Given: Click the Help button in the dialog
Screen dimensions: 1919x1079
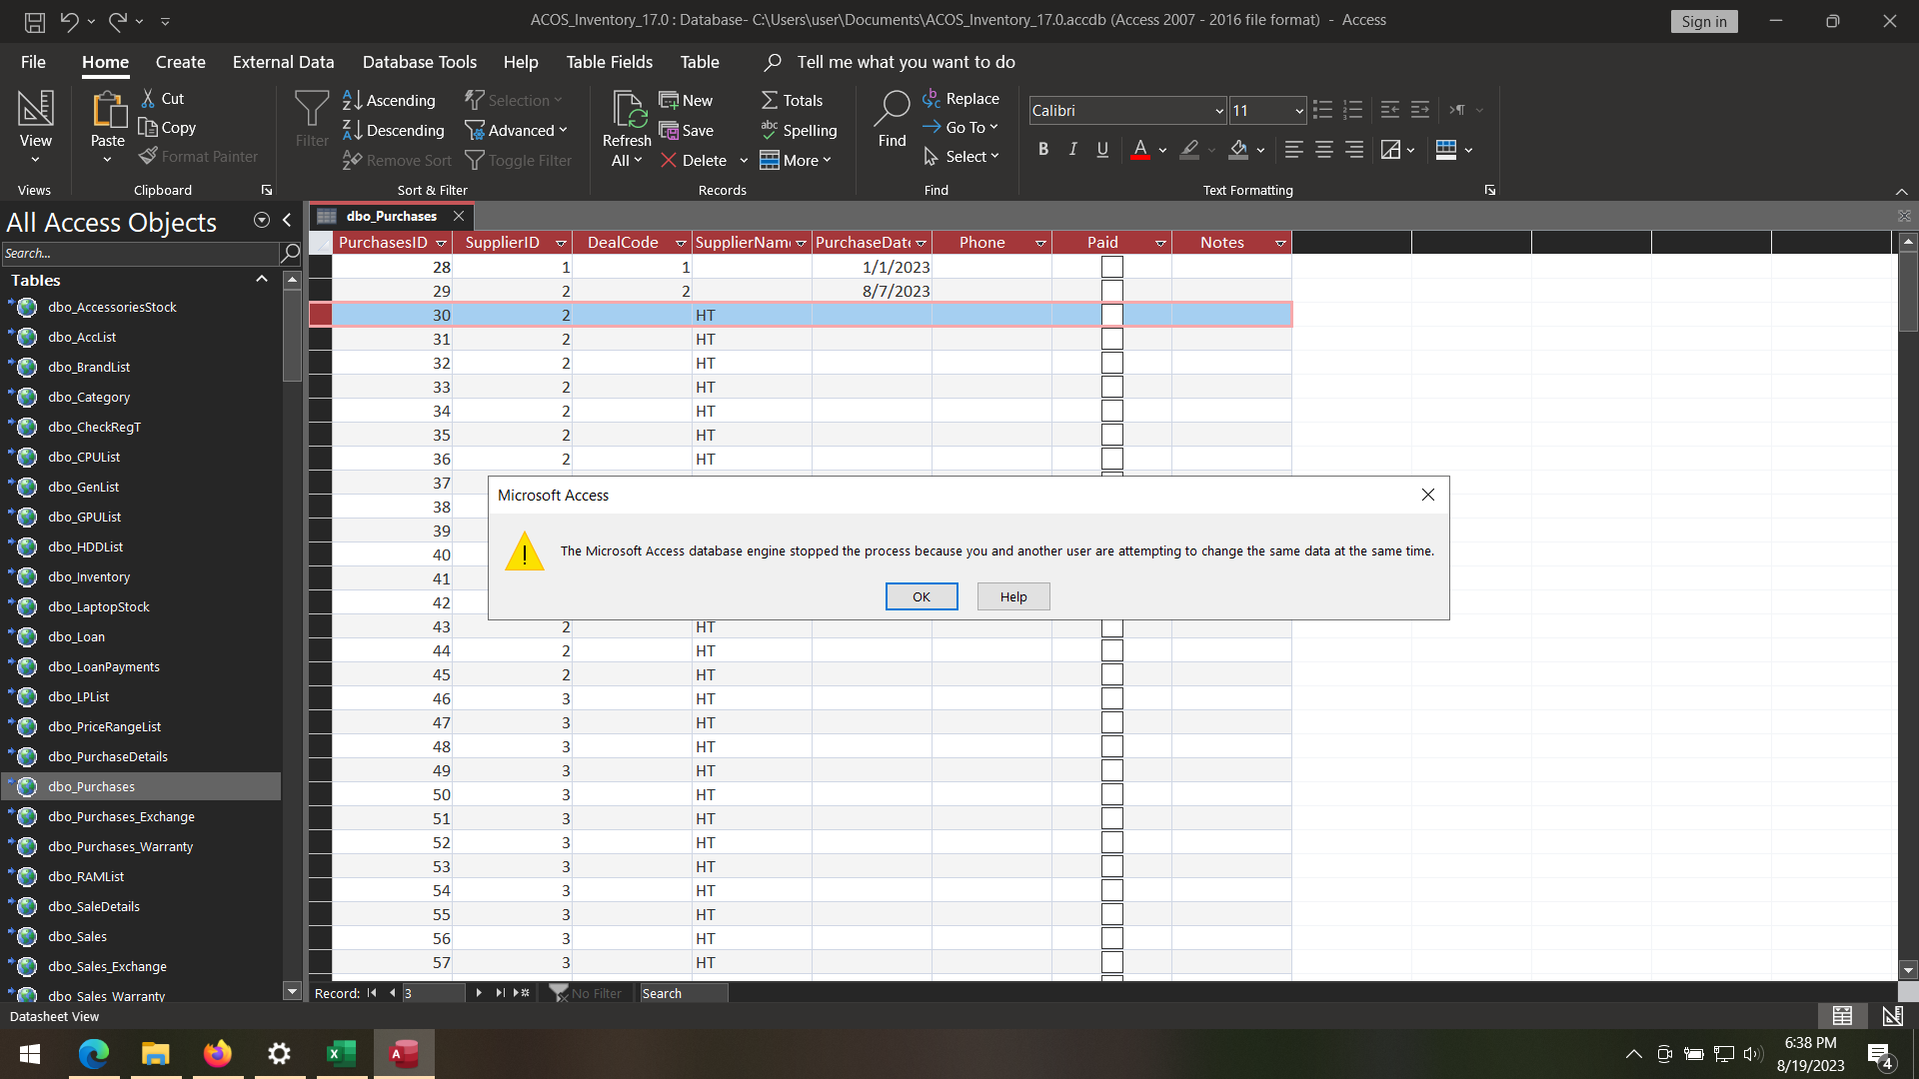Looking at the screenshot, I should (x=1012, y=596).
